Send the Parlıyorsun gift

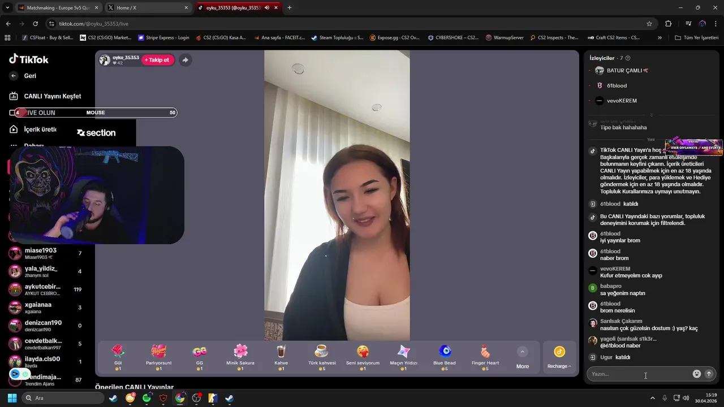158,357
